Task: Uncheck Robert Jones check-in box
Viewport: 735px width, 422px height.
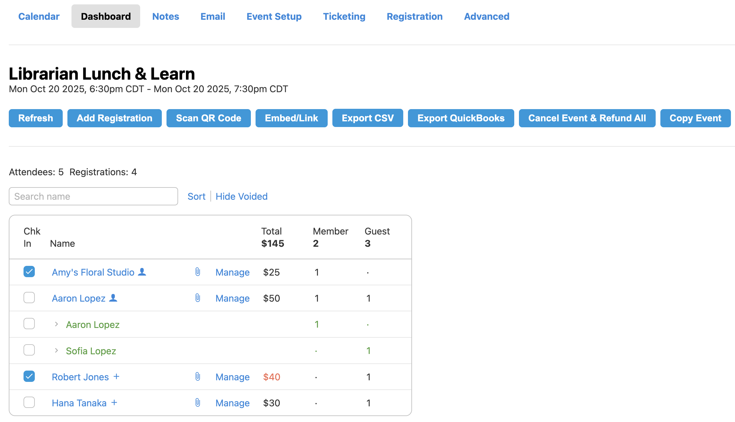Action: pos(29,376)
